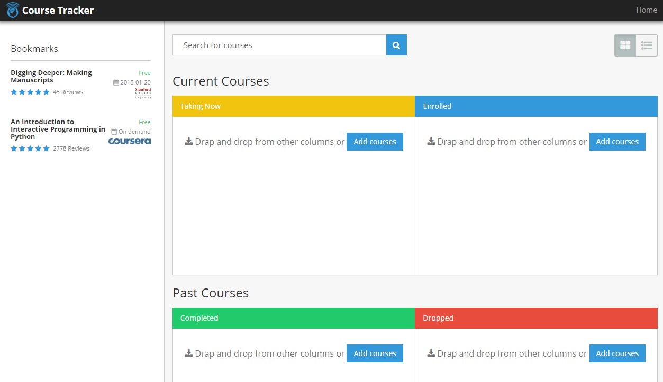
Task: Click the Coursera logo
Action: [130, 141]
